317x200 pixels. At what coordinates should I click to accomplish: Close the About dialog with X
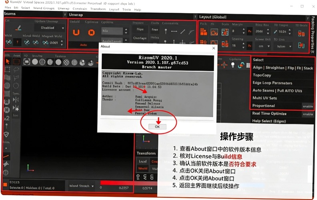[x=214, y=48]
